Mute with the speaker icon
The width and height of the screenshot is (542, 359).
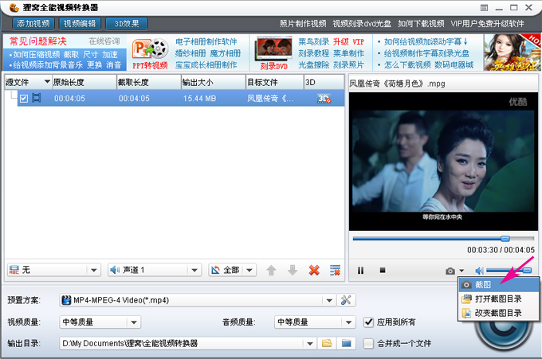(x=480, y=271)
